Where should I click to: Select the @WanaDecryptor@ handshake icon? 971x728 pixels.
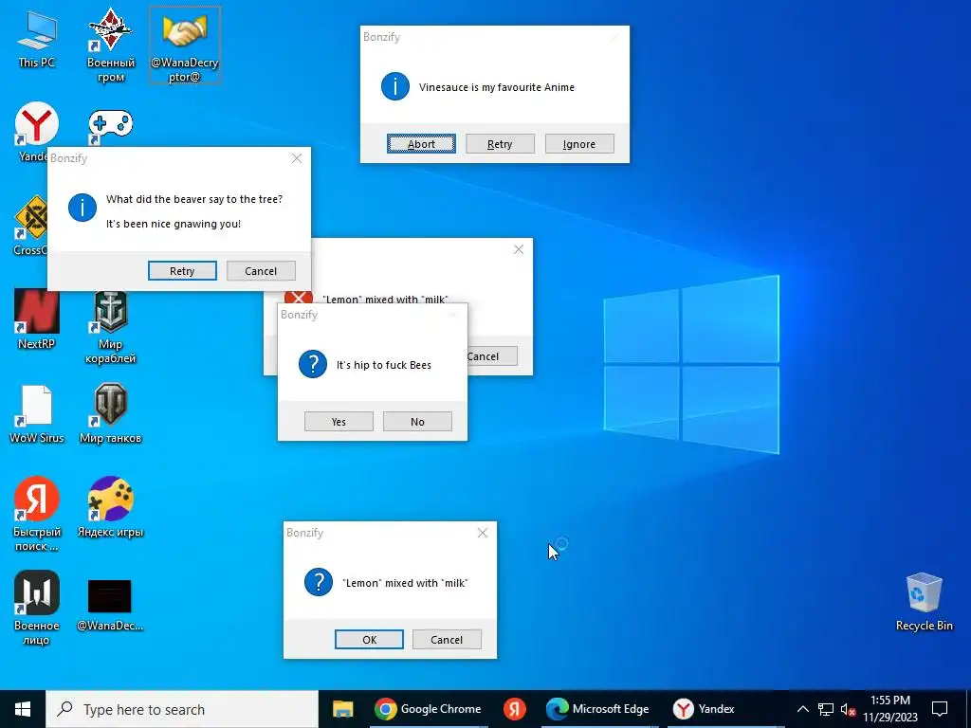185,45
